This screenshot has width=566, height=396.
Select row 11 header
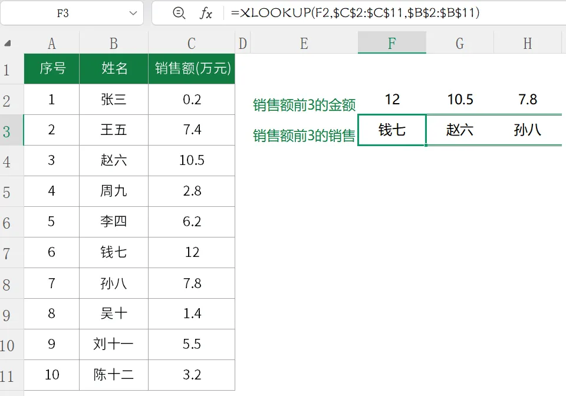click(12, 375)
